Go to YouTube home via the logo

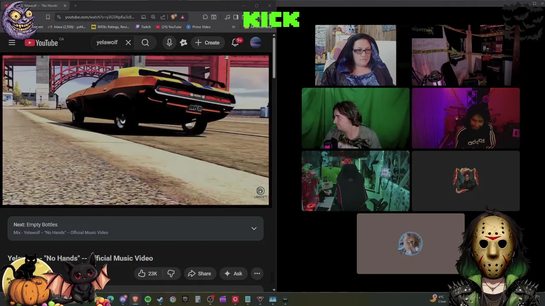pyautogui.click(x=41, y=42)
